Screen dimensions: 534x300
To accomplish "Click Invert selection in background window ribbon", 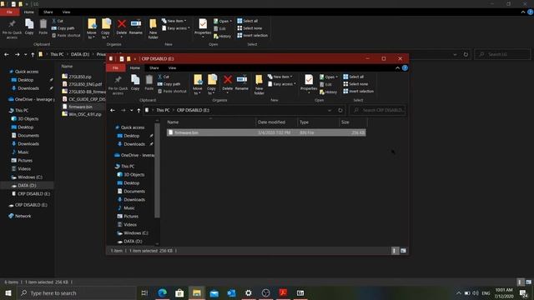I will click(252, 35).
